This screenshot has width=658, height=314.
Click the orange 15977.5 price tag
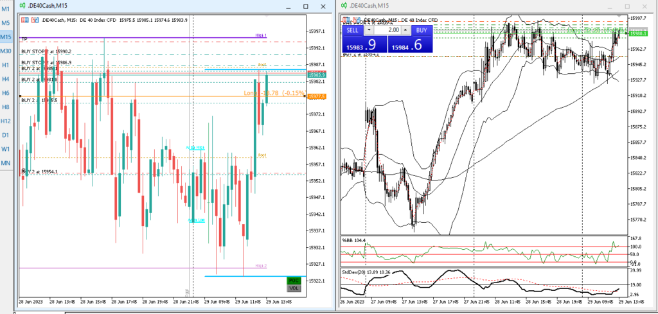[x=316, y=96]
